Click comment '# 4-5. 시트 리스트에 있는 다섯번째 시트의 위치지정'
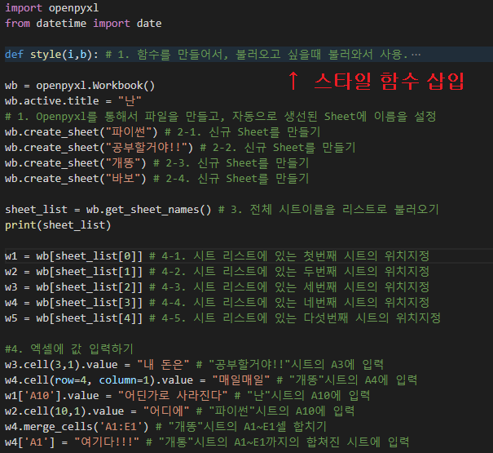The width and height of the screenshot is (493, 453). coord(295,318)
